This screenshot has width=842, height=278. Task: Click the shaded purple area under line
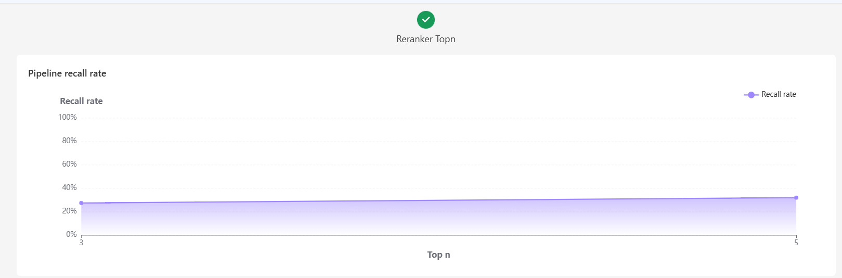(438, 218)
